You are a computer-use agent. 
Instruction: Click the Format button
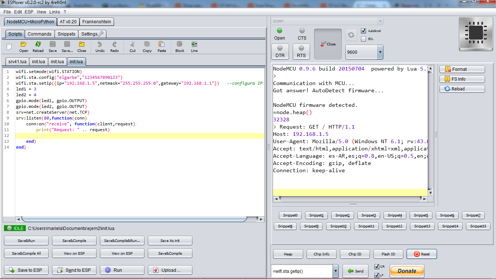[462, 69]
